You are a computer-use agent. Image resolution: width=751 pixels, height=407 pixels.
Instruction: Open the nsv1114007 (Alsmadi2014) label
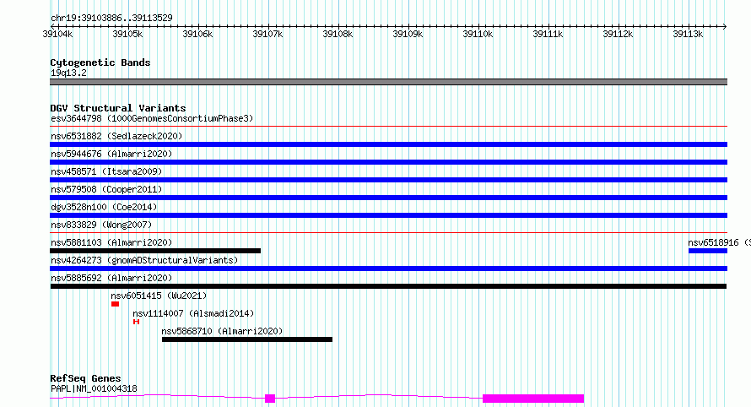193,313
